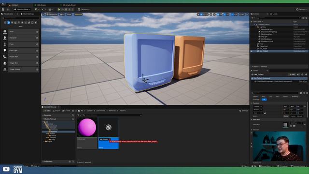Viewport: 309px width, 174px height.
Task: Click the Add button in Content Browser
Action: (47, 111)
